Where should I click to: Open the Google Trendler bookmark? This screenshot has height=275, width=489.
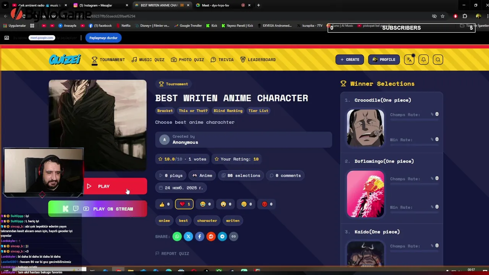coord(188,26)
